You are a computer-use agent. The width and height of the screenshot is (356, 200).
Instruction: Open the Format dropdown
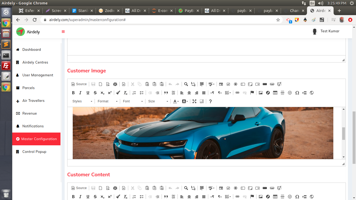[108, 101]
